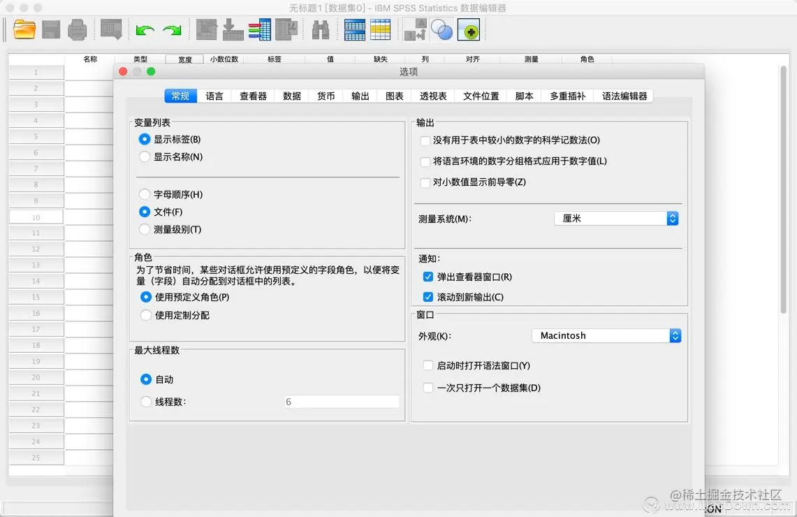Image resolution: width=797 pixels, height=517 pixels.
Task: Click the green plus Show all variables icon
Action: pos(469,29)
